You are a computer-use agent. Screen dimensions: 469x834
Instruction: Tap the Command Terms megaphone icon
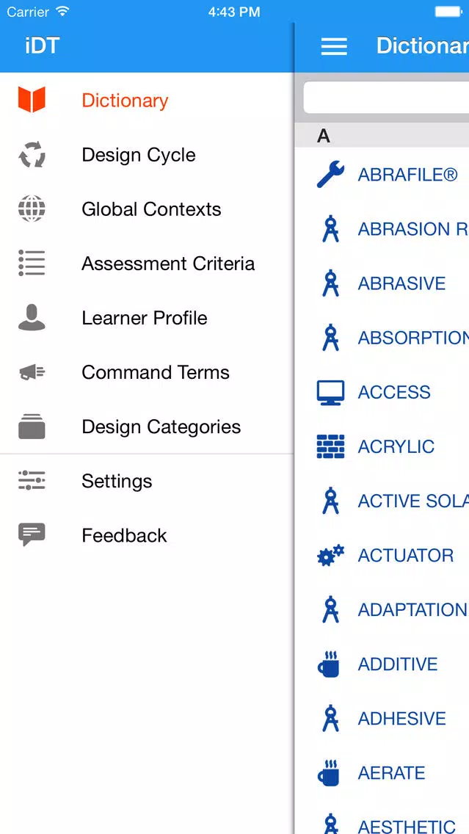point(32,372)
